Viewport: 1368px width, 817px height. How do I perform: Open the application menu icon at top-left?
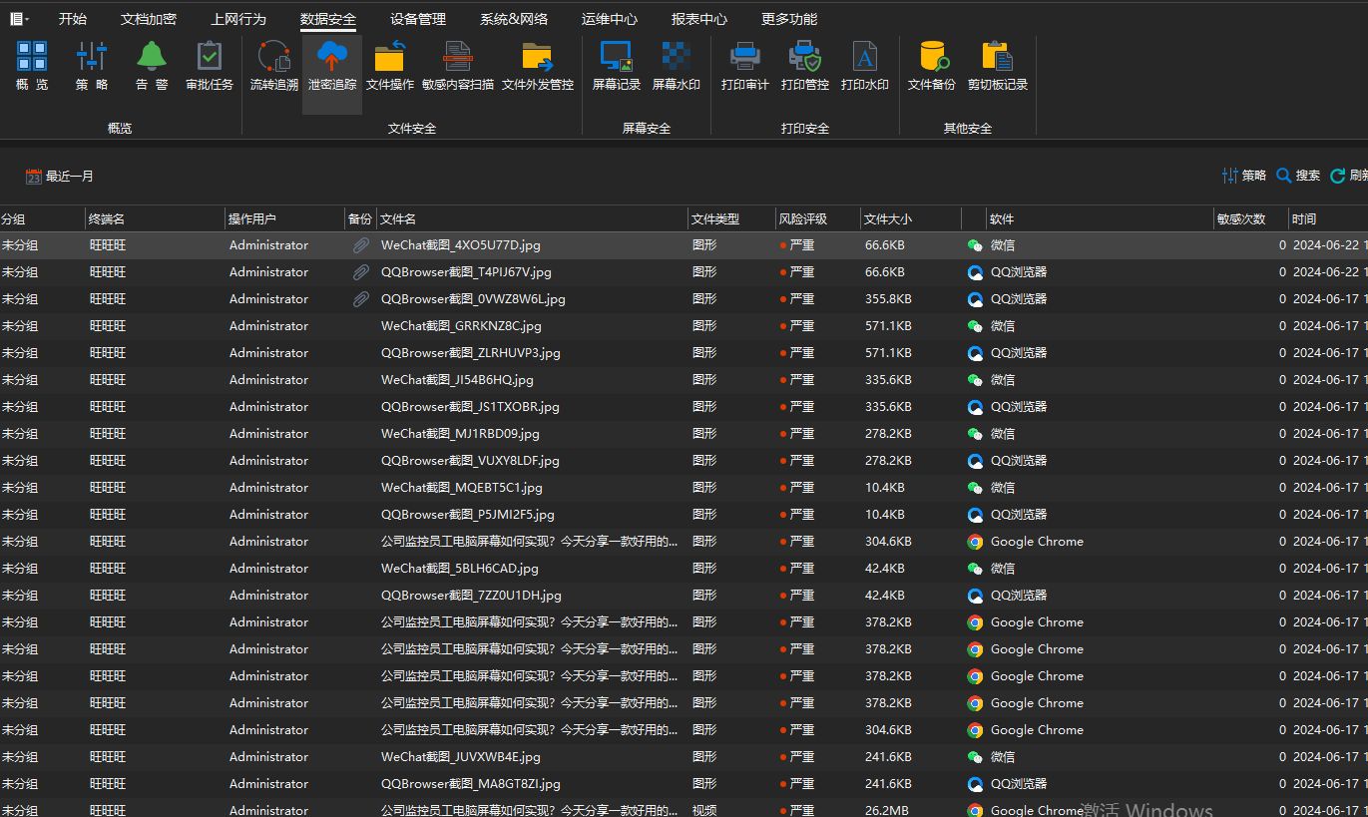[19, 19]
